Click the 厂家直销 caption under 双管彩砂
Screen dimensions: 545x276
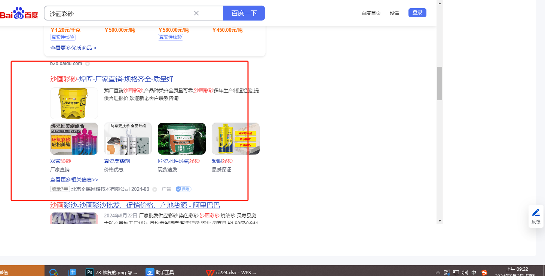coord(60,170)
